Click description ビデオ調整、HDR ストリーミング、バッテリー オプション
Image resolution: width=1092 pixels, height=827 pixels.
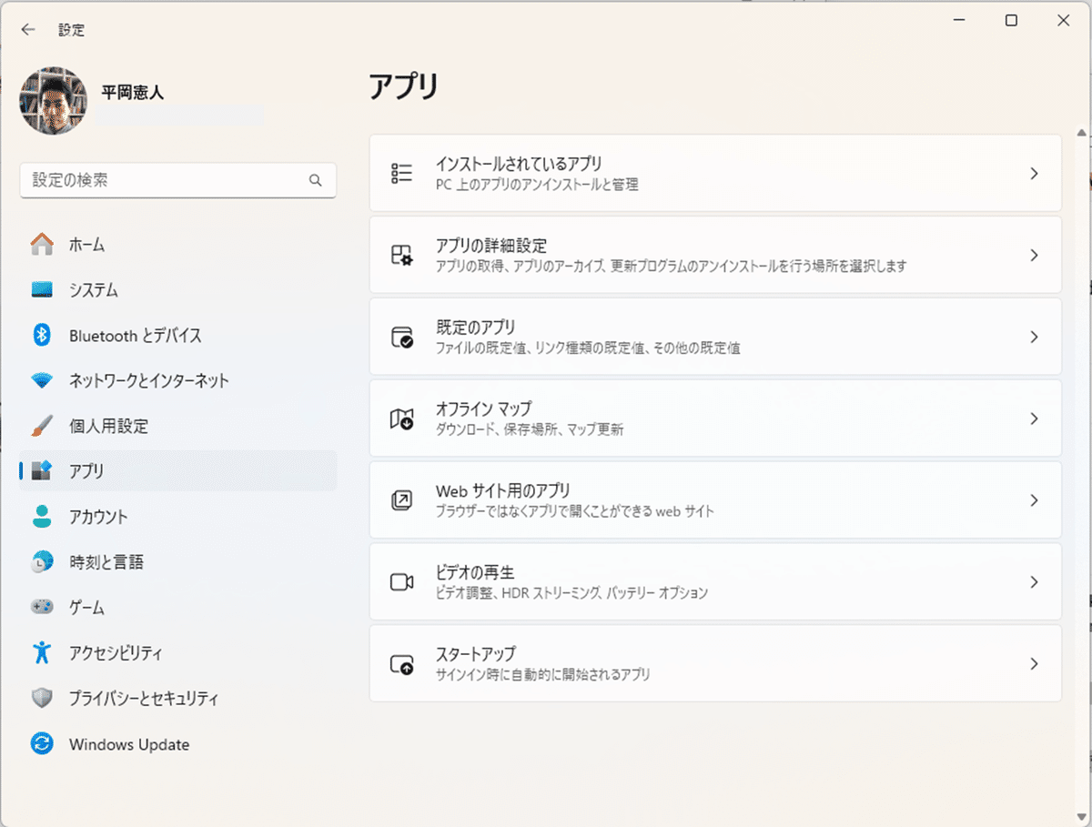click(571, 593)
